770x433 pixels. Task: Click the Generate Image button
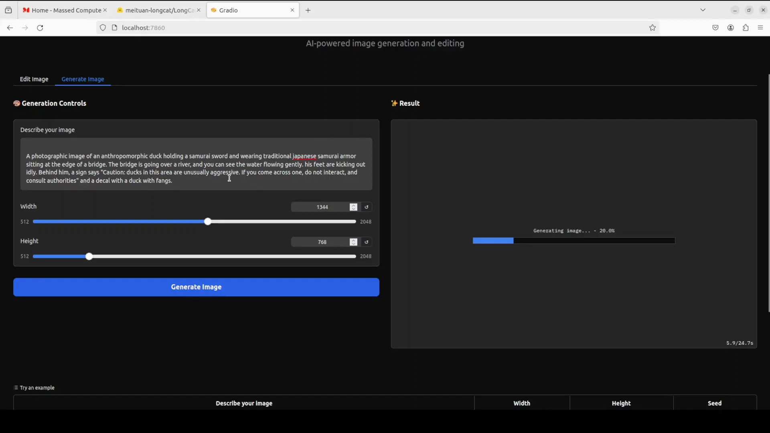click(196, 287)
